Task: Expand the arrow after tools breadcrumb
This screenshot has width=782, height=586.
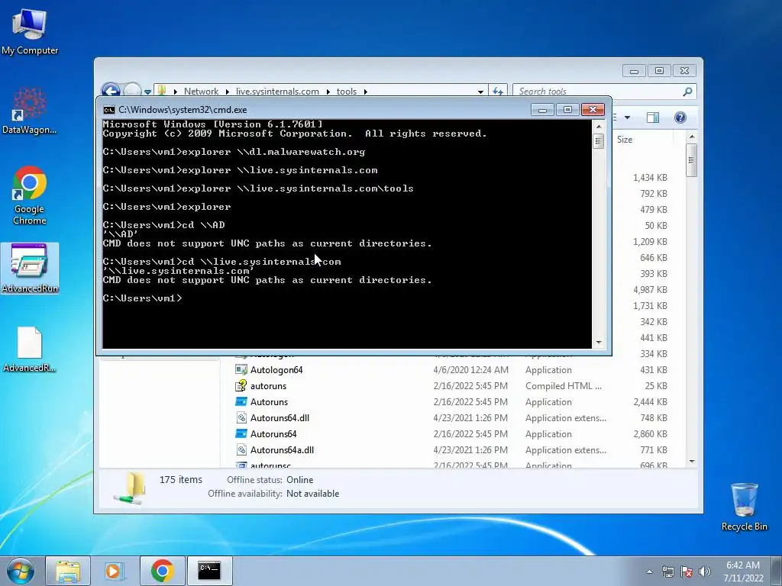Action: pyautogui.click(x=366, y=92)
